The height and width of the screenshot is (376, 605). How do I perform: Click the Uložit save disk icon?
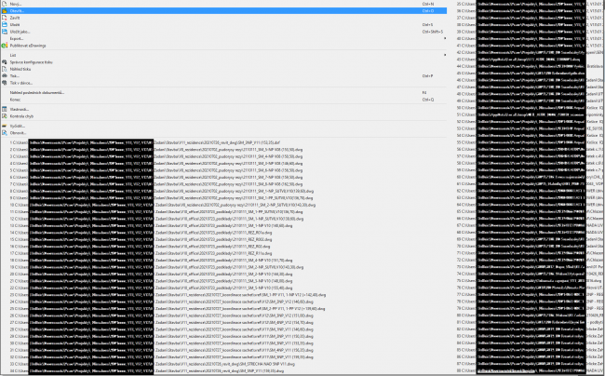[x=5, y=25]
